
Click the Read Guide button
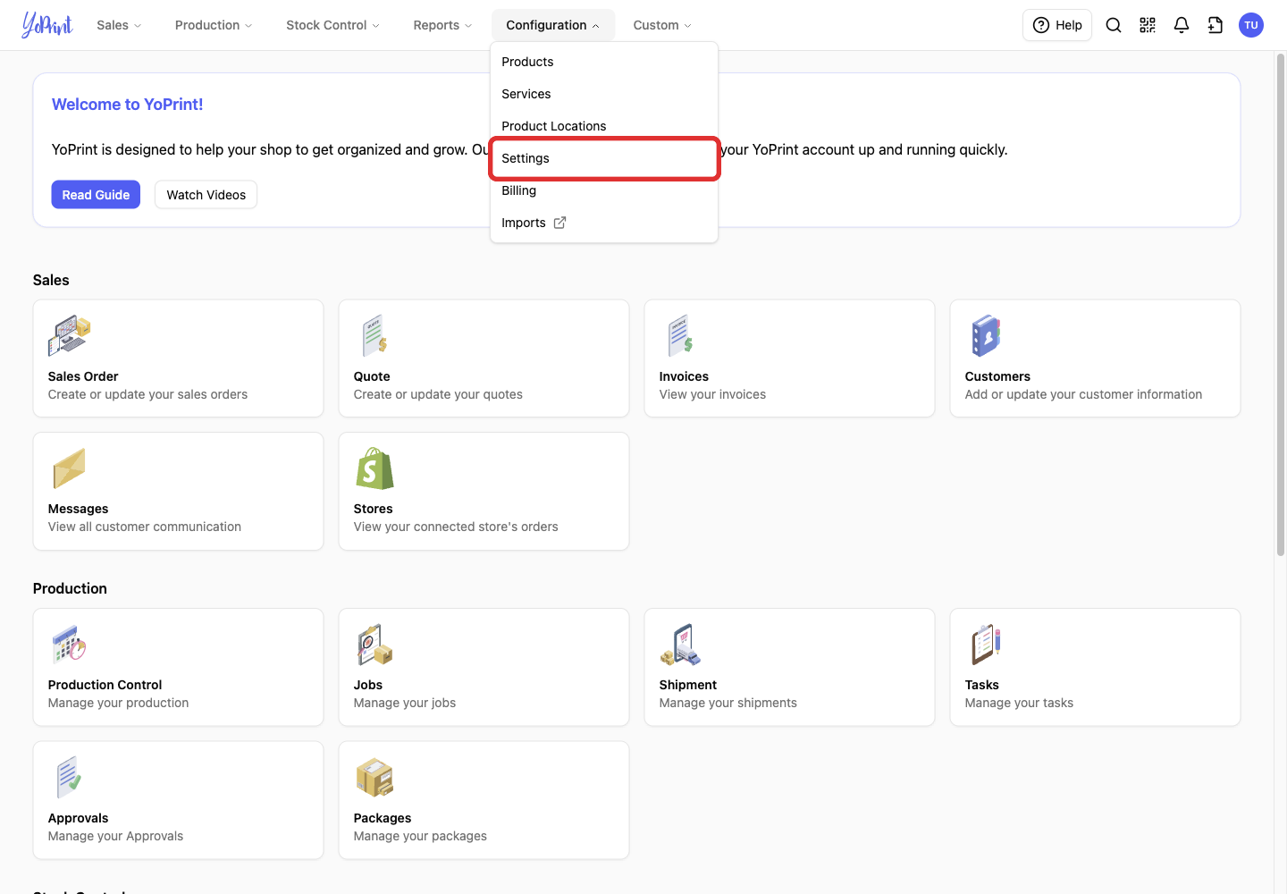[x=96, y=195]
